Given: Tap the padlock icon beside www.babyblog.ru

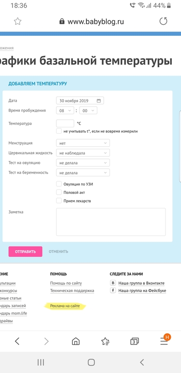Looking at the screenshot, I should tap(62, 22).
